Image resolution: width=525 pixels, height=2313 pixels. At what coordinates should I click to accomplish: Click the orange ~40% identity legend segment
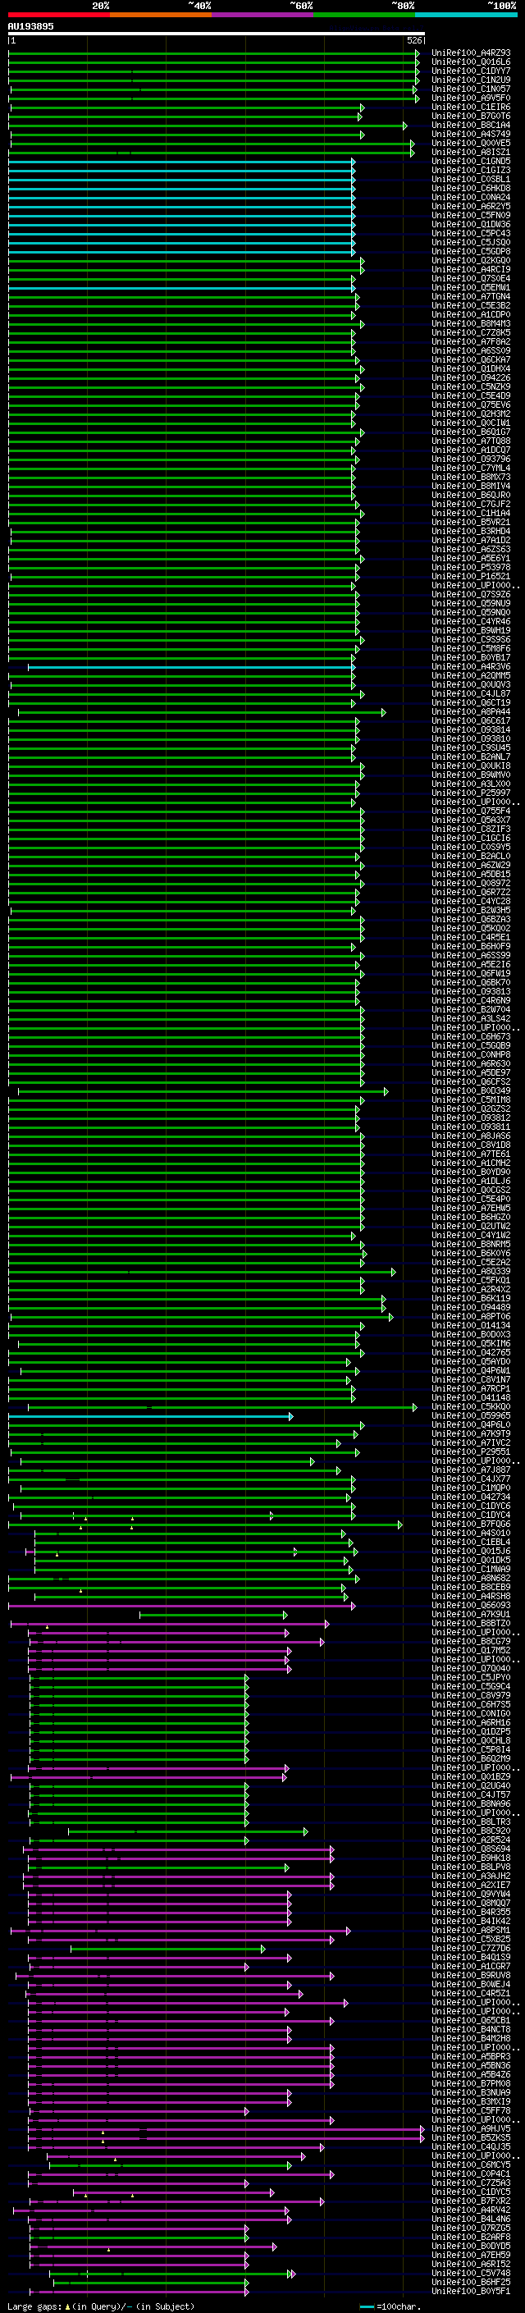tap(161, 15)
